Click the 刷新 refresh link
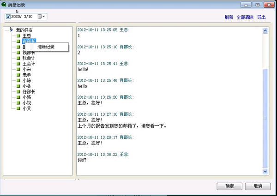 click(229, 18)
